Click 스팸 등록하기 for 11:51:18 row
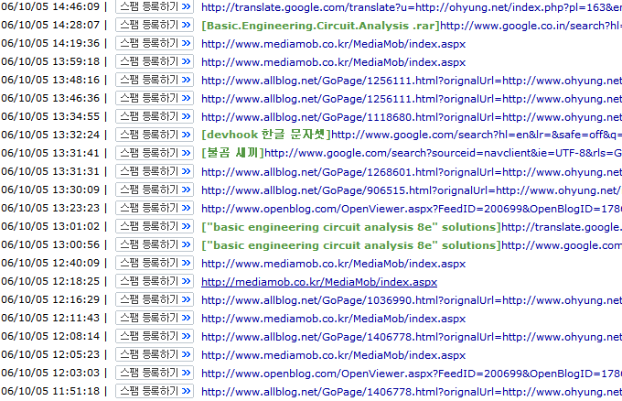 tap(155, 391)
